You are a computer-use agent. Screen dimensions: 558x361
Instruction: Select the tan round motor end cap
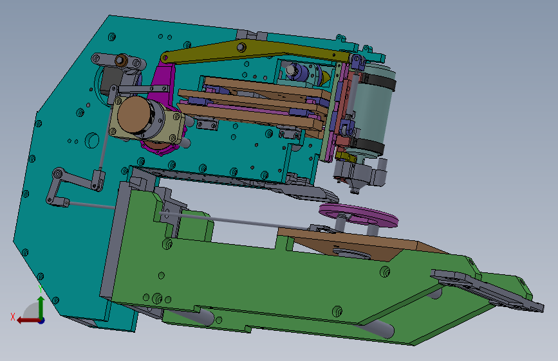point(134,115)
